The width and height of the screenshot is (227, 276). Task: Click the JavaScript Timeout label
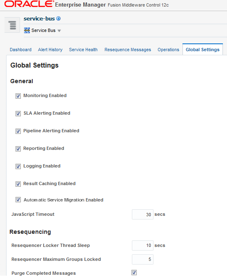33,214
